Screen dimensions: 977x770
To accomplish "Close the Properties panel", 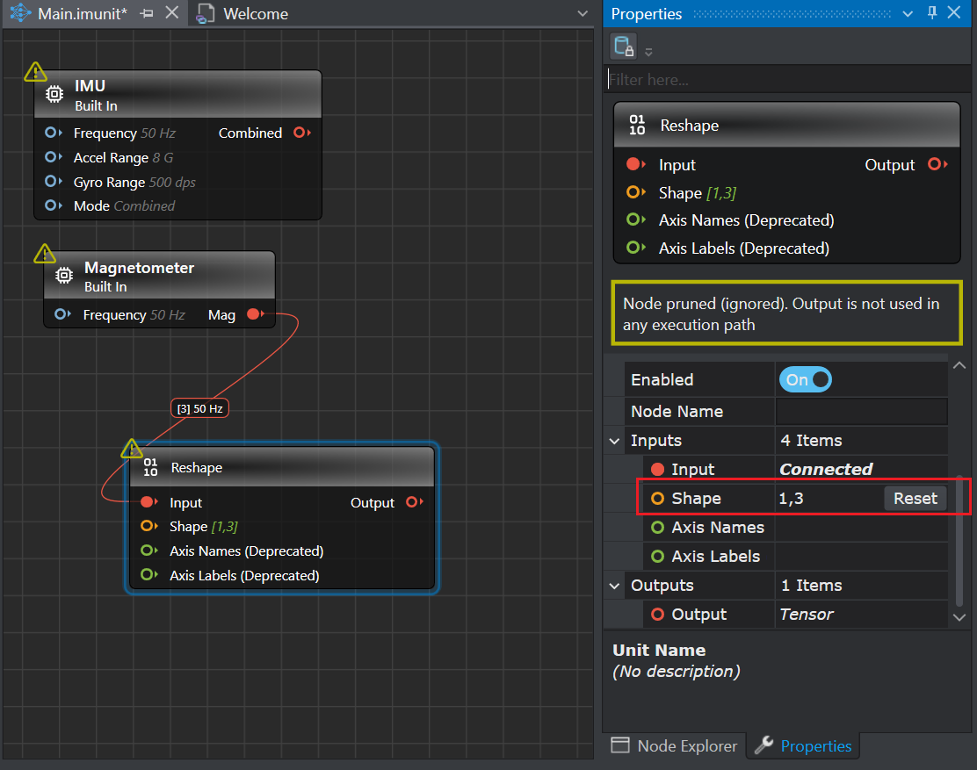I will (954, 12).
